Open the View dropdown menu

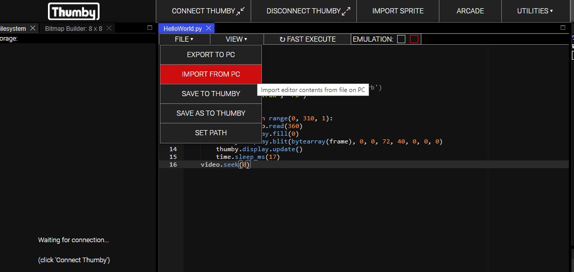[x=236, y=39]
